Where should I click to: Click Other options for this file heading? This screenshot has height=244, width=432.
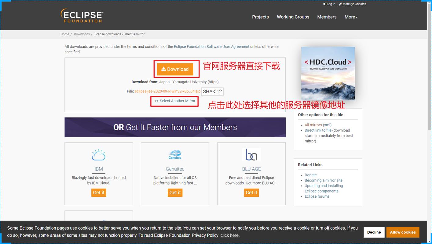click(320, 115)
